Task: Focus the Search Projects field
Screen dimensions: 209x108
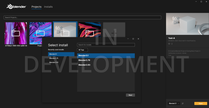Action: pyautogui.click(x=82, y=17)
